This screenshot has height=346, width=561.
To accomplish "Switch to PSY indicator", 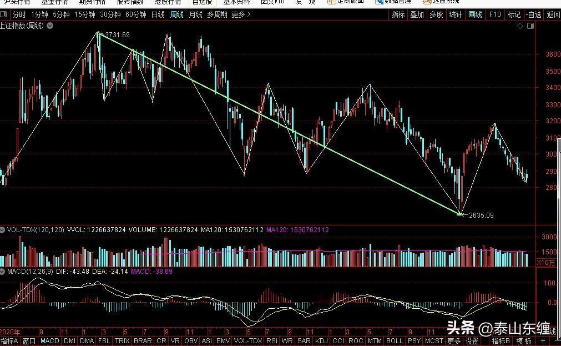I will 415,341.
